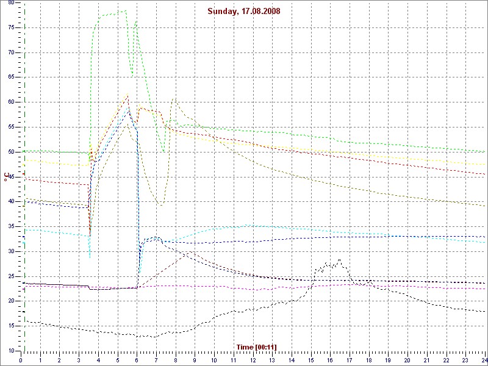Click the hour 3 label on the time axis

coord(79,361)
